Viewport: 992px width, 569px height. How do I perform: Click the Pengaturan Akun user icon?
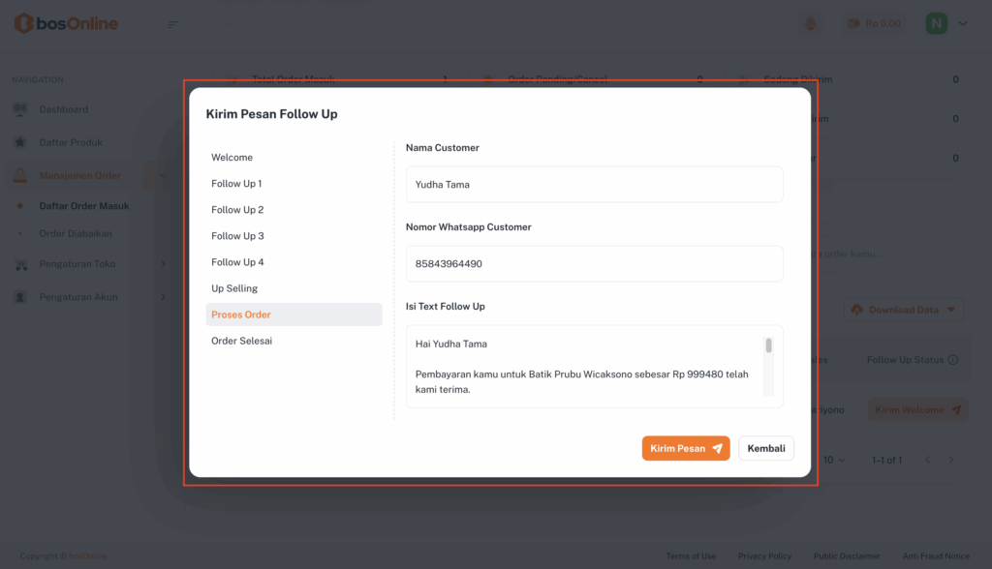[20, 297]
